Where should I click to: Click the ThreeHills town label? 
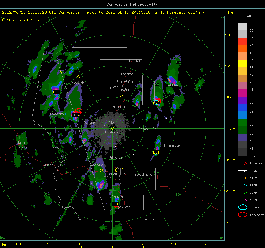148,129
